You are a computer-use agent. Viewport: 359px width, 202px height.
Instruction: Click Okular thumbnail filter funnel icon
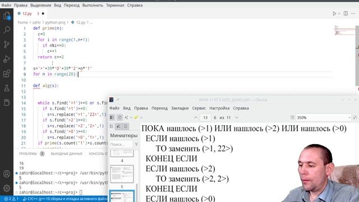(x=136, y=144)
